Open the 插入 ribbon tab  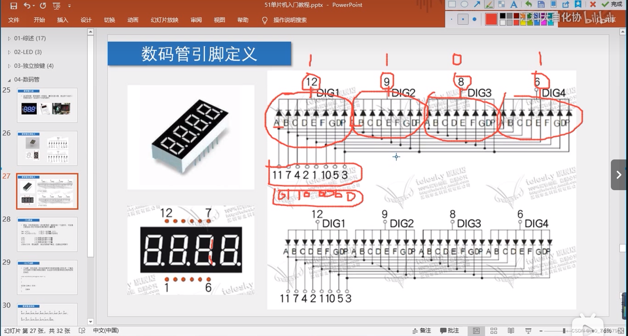tap(62, 20)
